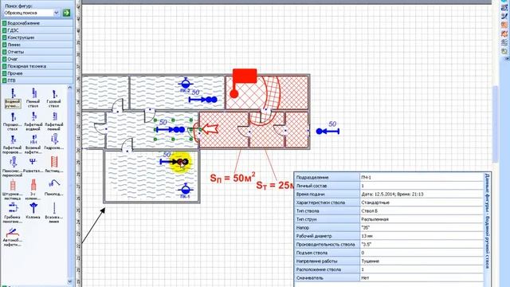The image size is (510, 287).
Task: Select the Гребенка пеногенераторная shape
Action: [x=13, y=213]
